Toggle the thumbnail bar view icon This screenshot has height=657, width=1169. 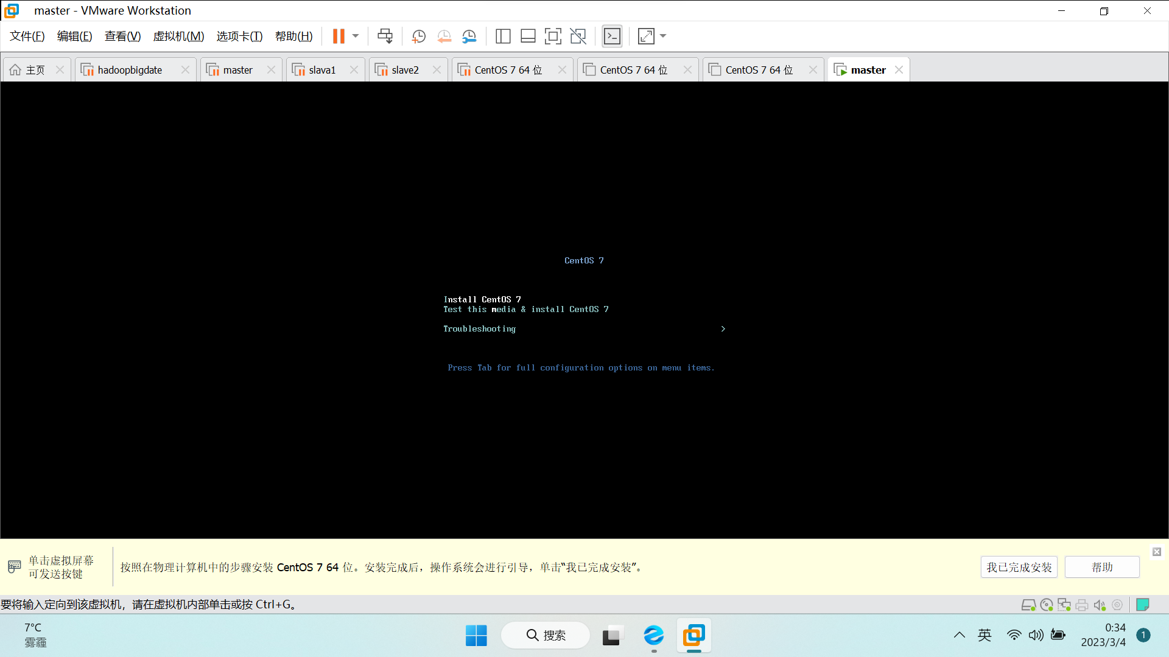click(528, 36)
